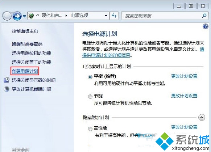Click the 硬件和声... breadcrumb segment
This screenshot has height=152, width=211.
52,16
